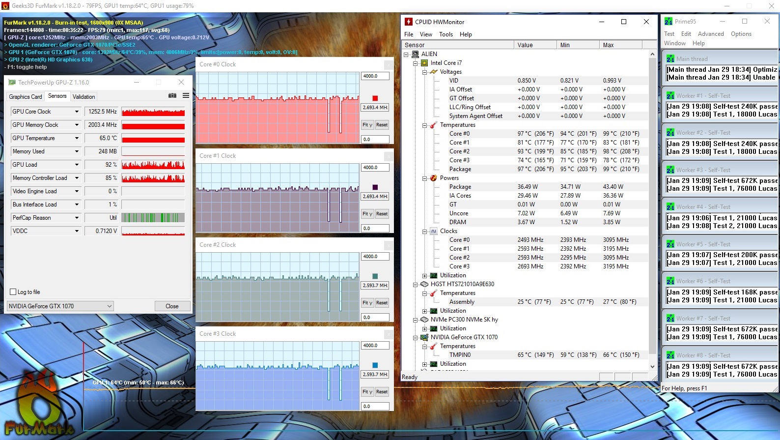Viewport: 780px width, 440px height.
Task: Collapse the Intel Core i7 node
Action: [416, 63]
